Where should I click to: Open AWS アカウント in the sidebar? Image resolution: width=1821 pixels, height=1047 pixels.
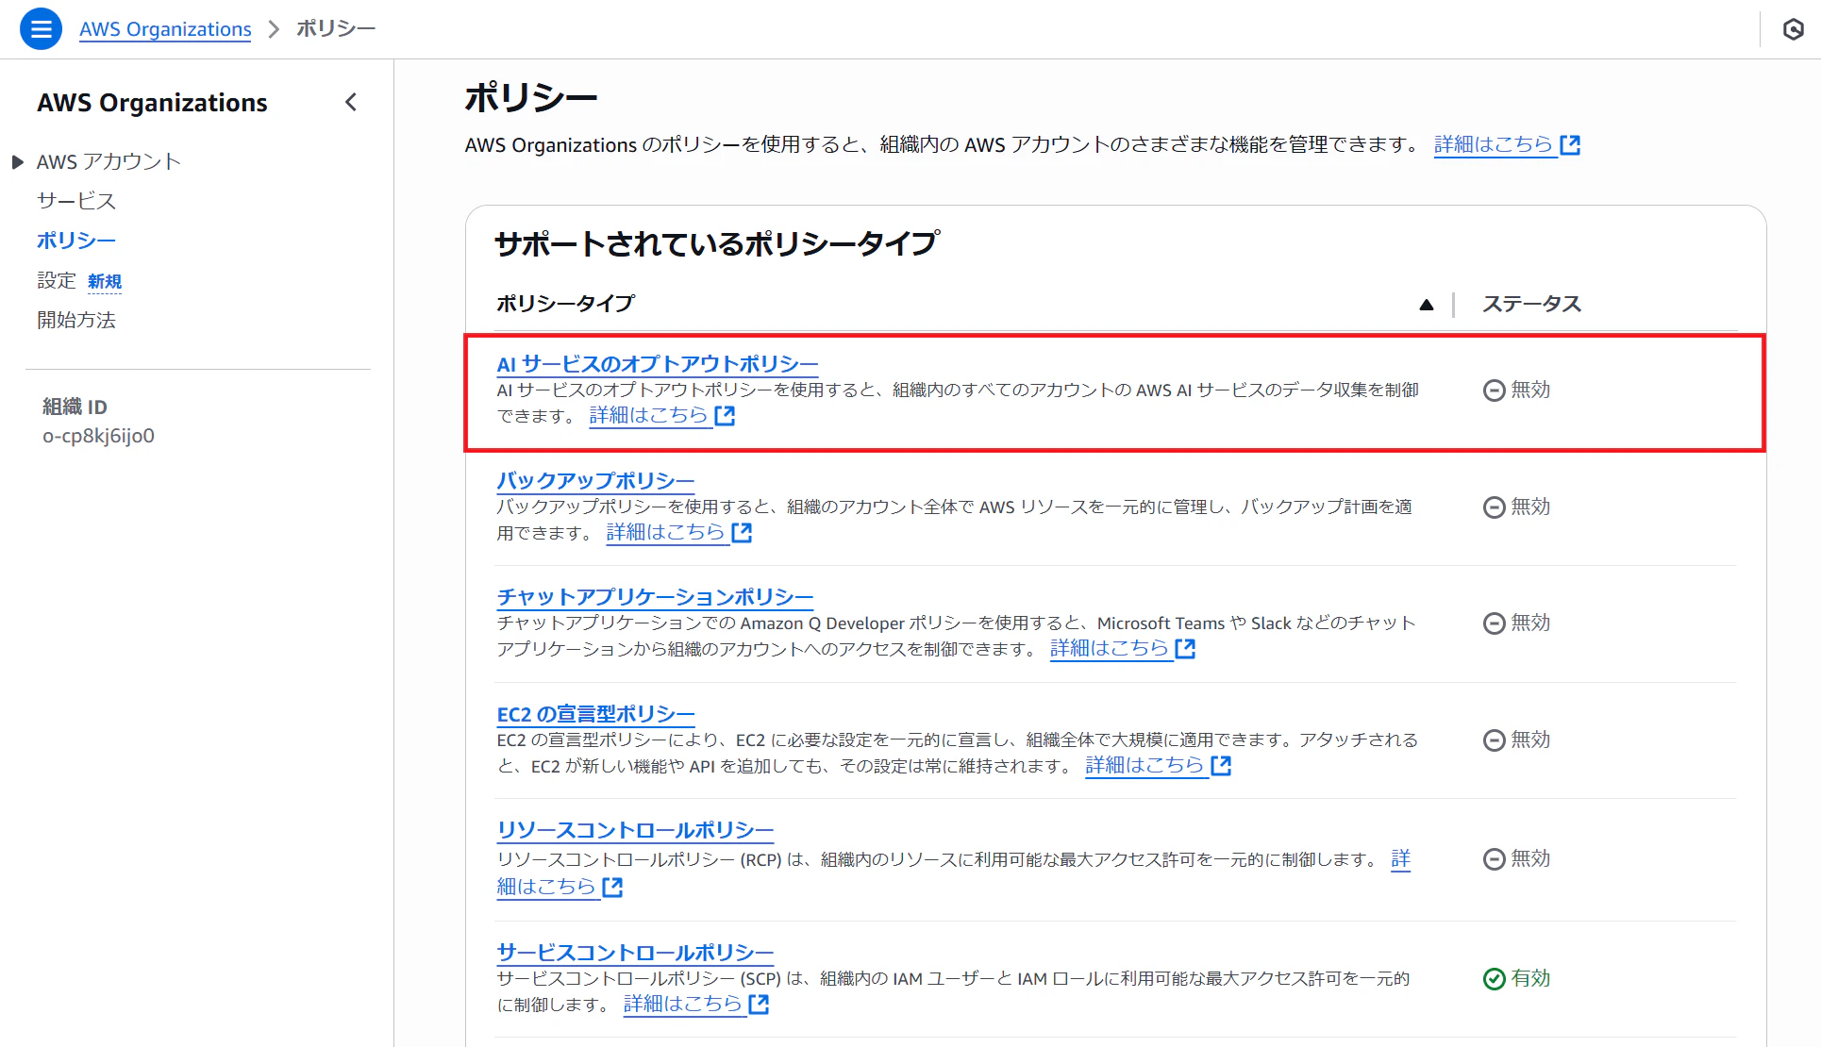pos(109,162)
